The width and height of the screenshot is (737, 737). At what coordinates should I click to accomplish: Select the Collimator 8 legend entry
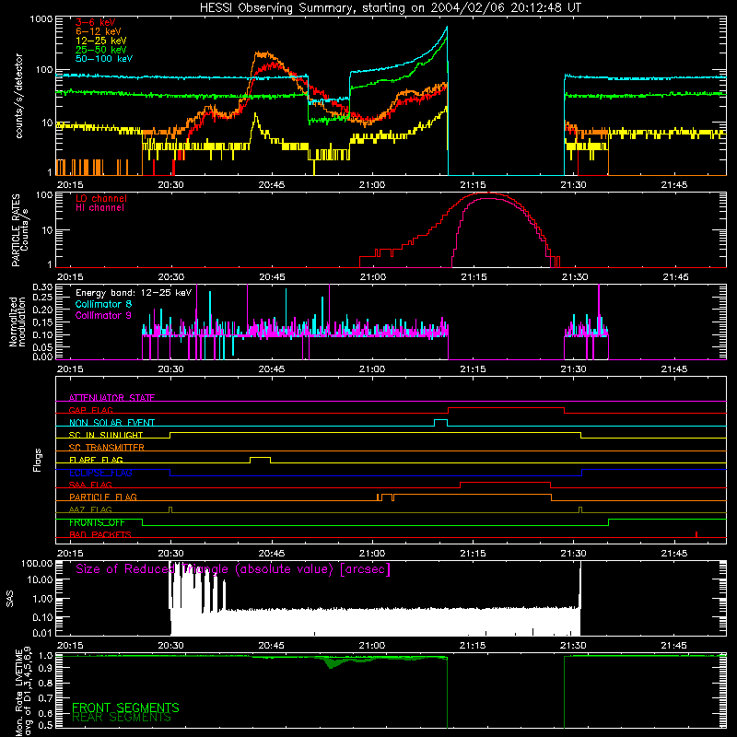(x=103, y=304)
